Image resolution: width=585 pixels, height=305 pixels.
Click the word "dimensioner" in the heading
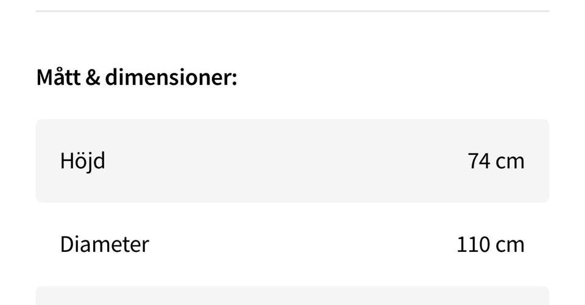pyautogui.click(x=167, y=78)
